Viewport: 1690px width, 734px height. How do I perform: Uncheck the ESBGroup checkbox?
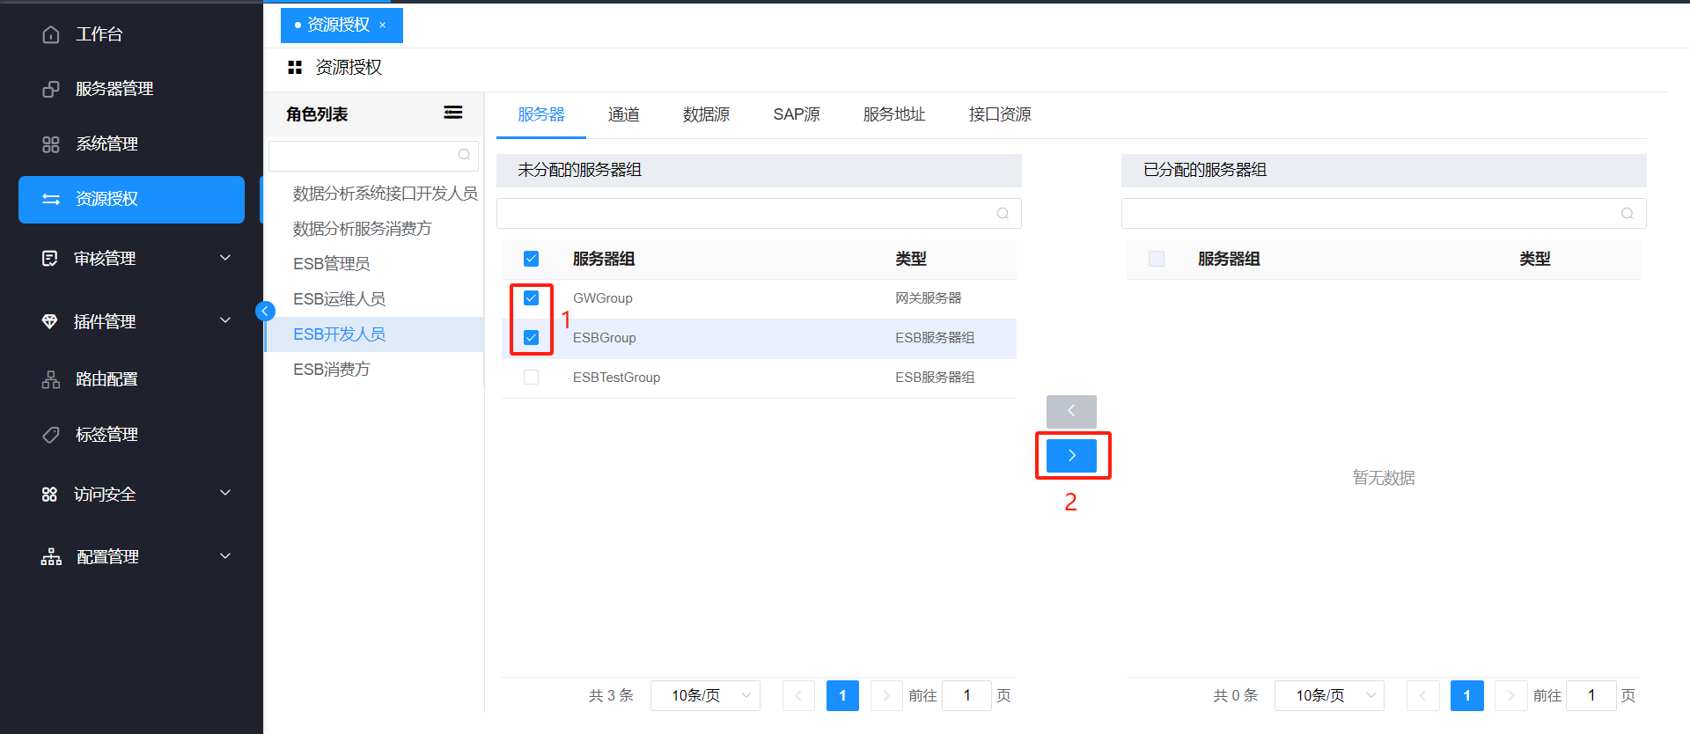coord(531,338)
